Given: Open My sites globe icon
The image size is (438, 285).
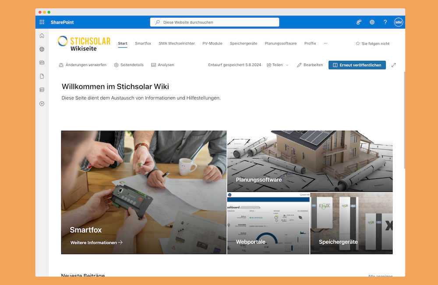Looking at the screenshot, I should (x=42, y=49).
